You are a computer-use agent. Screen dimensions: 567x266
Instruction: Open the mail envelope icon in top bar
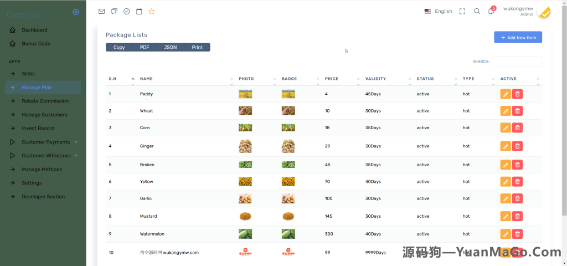(x=101, y=11)
